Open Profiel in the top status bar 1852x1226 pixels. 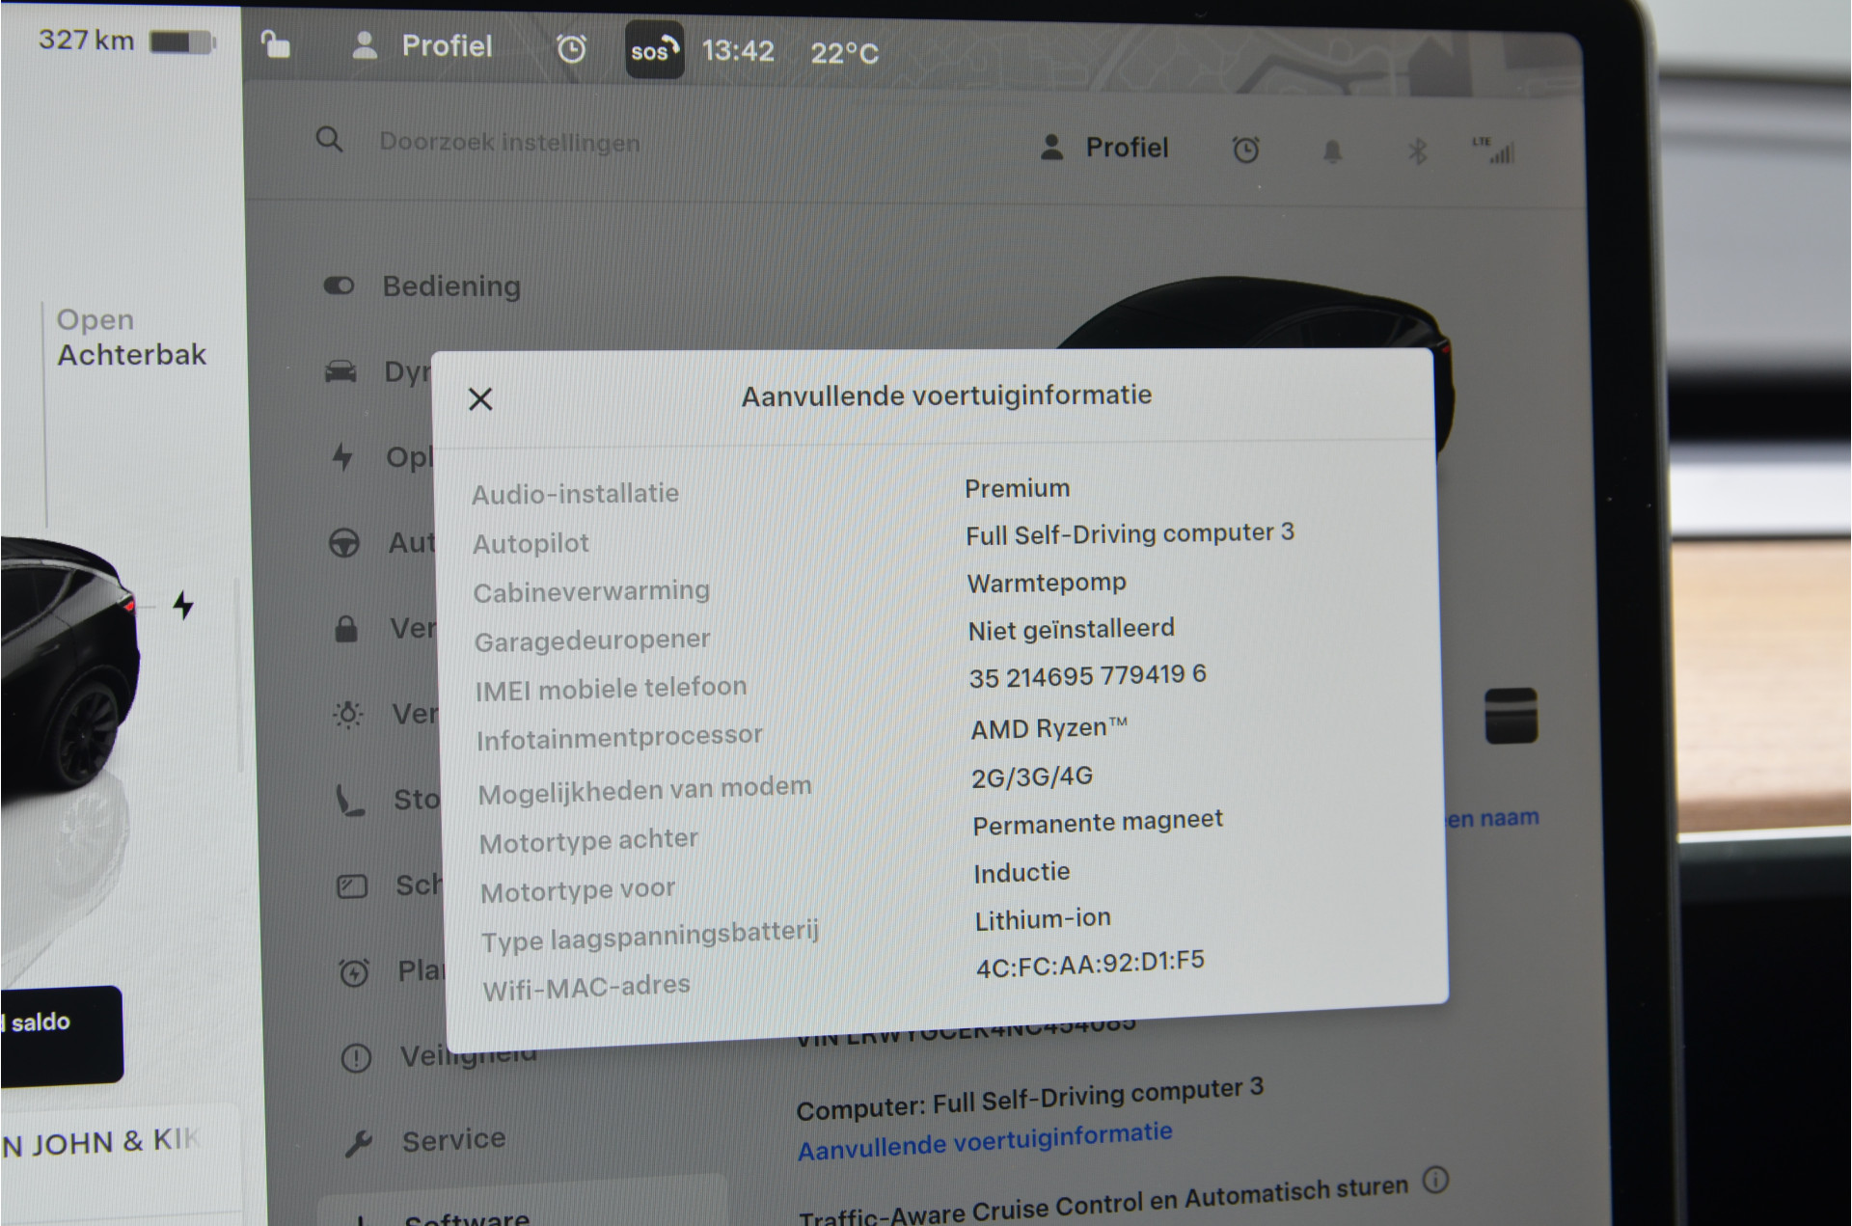coord(422,46)
